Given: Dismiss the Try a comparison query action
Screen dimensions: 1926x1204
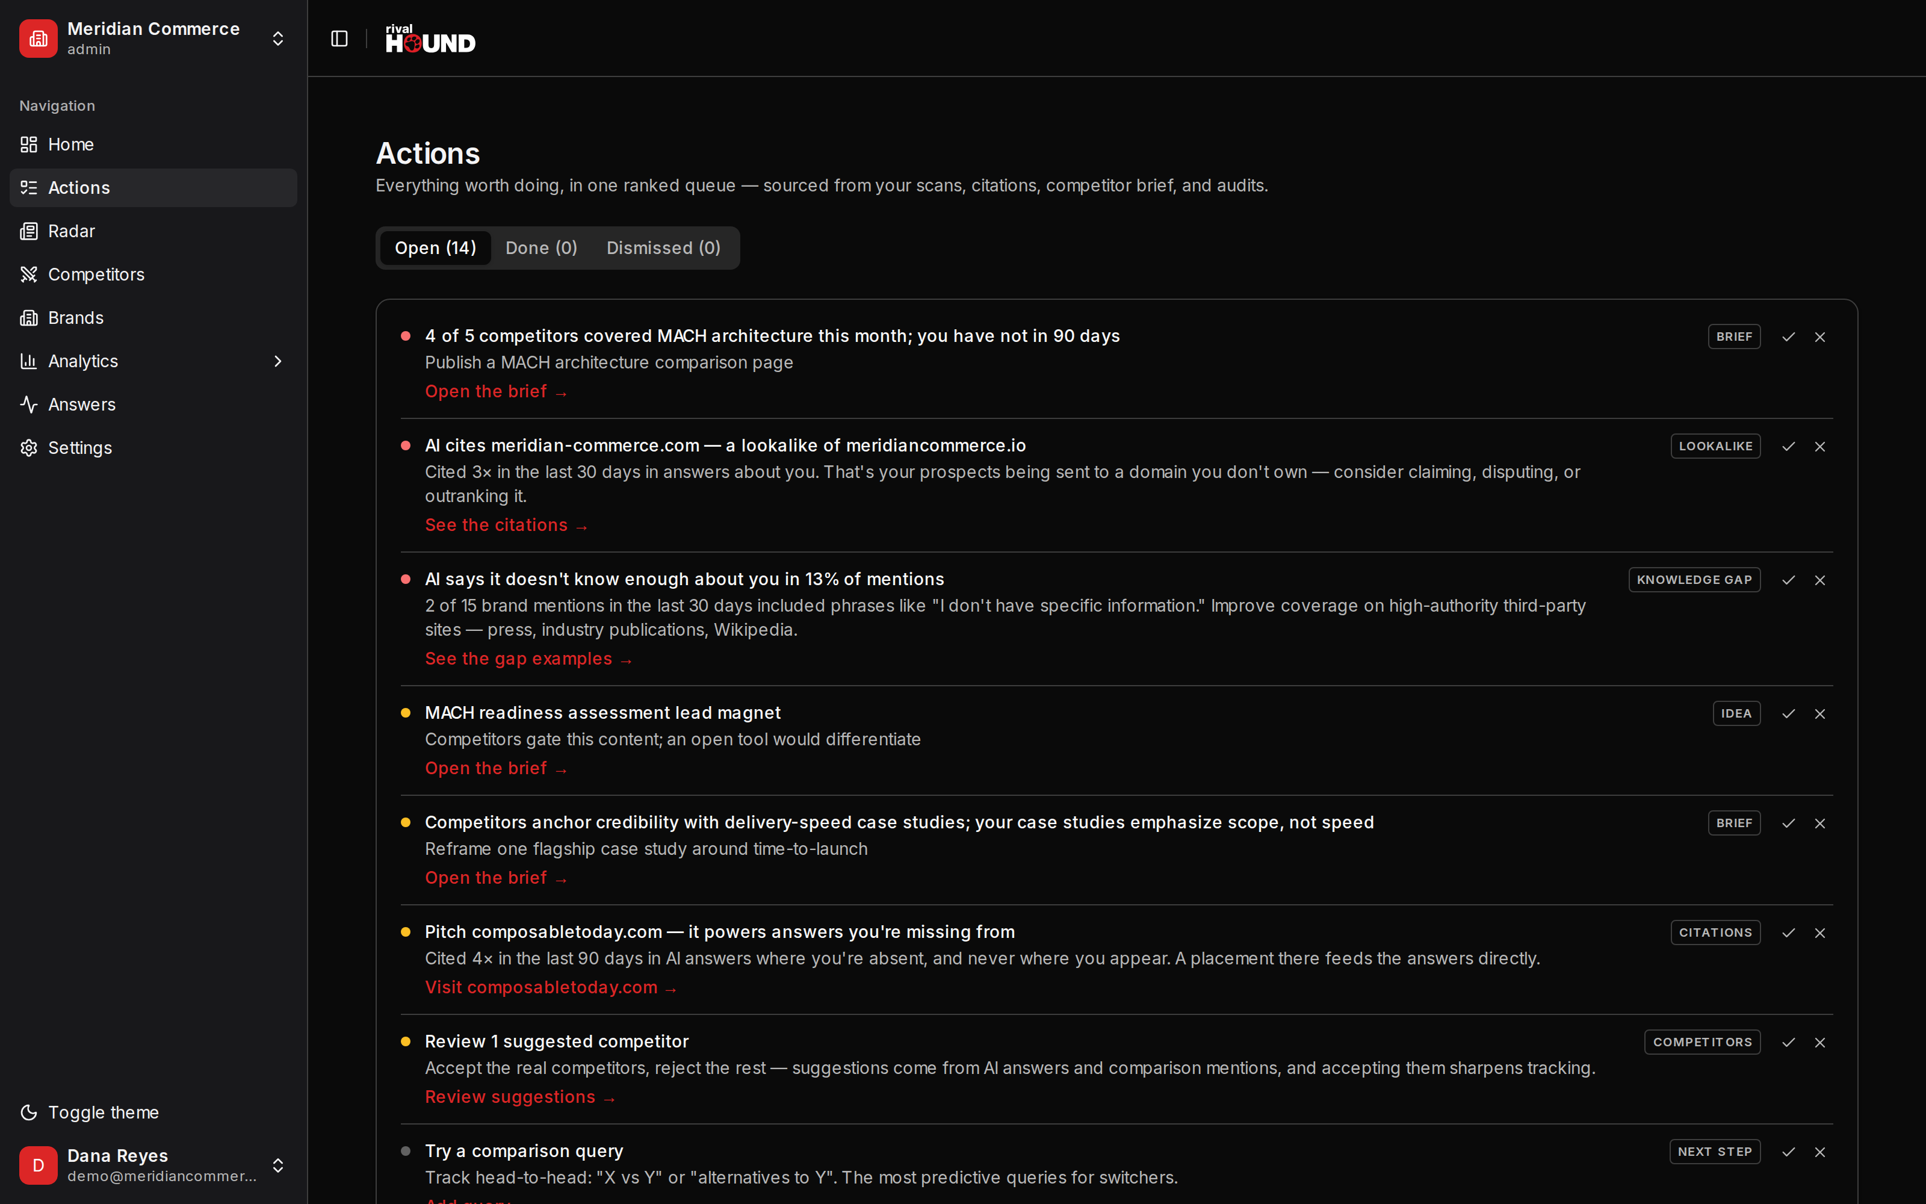Looking at the screenshot, I should [x=1820, y=1152].
